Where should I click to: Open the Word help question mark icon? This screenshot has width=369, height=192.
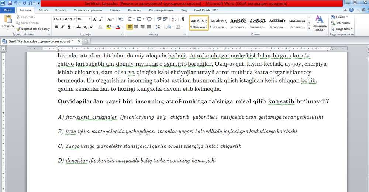click(x=351, y=10)
